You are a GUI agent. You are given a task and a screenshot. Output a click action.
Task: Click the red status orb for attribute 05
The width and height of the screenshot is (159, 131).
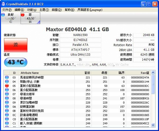coord(7,86)
